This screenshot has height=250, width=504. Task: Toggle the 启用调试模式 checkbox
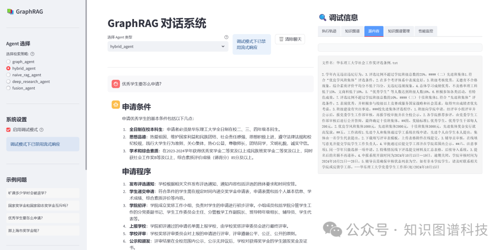point(8,130)
